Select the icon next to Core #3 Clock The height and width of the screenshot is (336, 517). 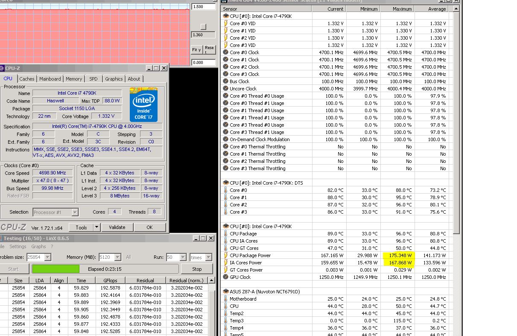[x=226, y=74]
